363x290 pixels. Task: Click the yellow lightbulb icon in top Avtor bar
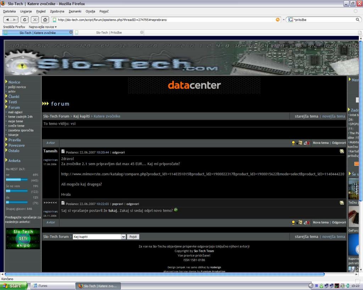coord(293,143)
